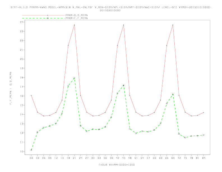Click the x-axis tick label 06

click(44, 158)
